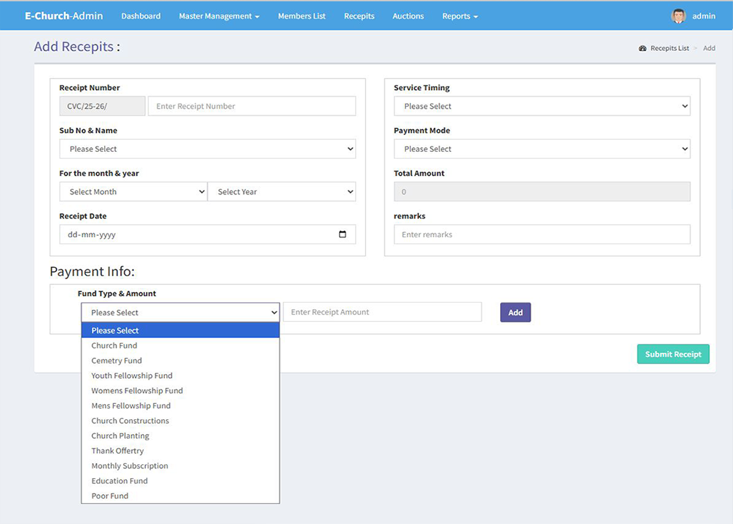The width and height of the screenshot is (733, 524).
Task: Open the Master Management menu
Action: click(x=219, y=16)
